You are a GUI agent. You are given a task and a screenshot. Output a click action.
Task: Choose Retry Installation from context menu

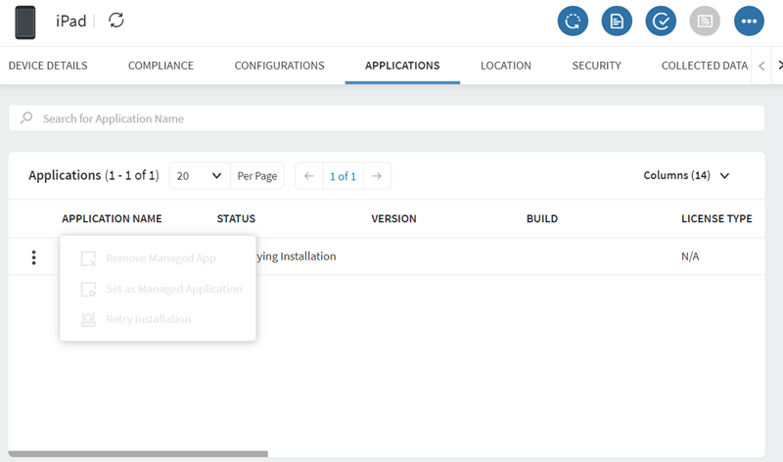(147, 319)
